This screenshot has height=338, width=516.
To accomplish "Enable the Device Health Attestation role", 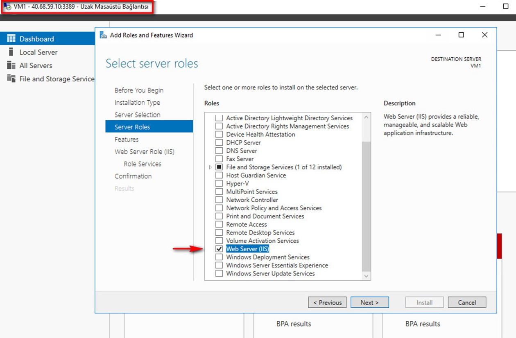I will tap(219, 134).
